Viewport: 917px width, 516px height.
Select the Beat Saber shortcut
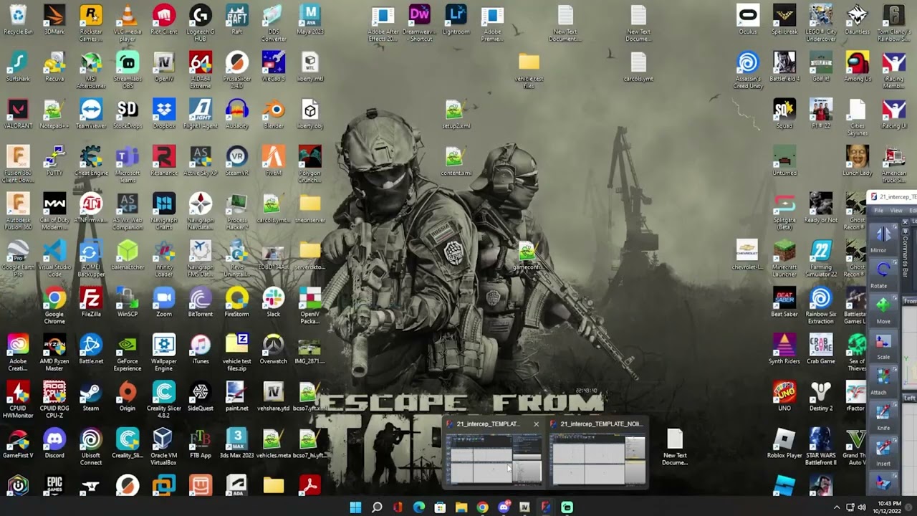click(784, 302)
